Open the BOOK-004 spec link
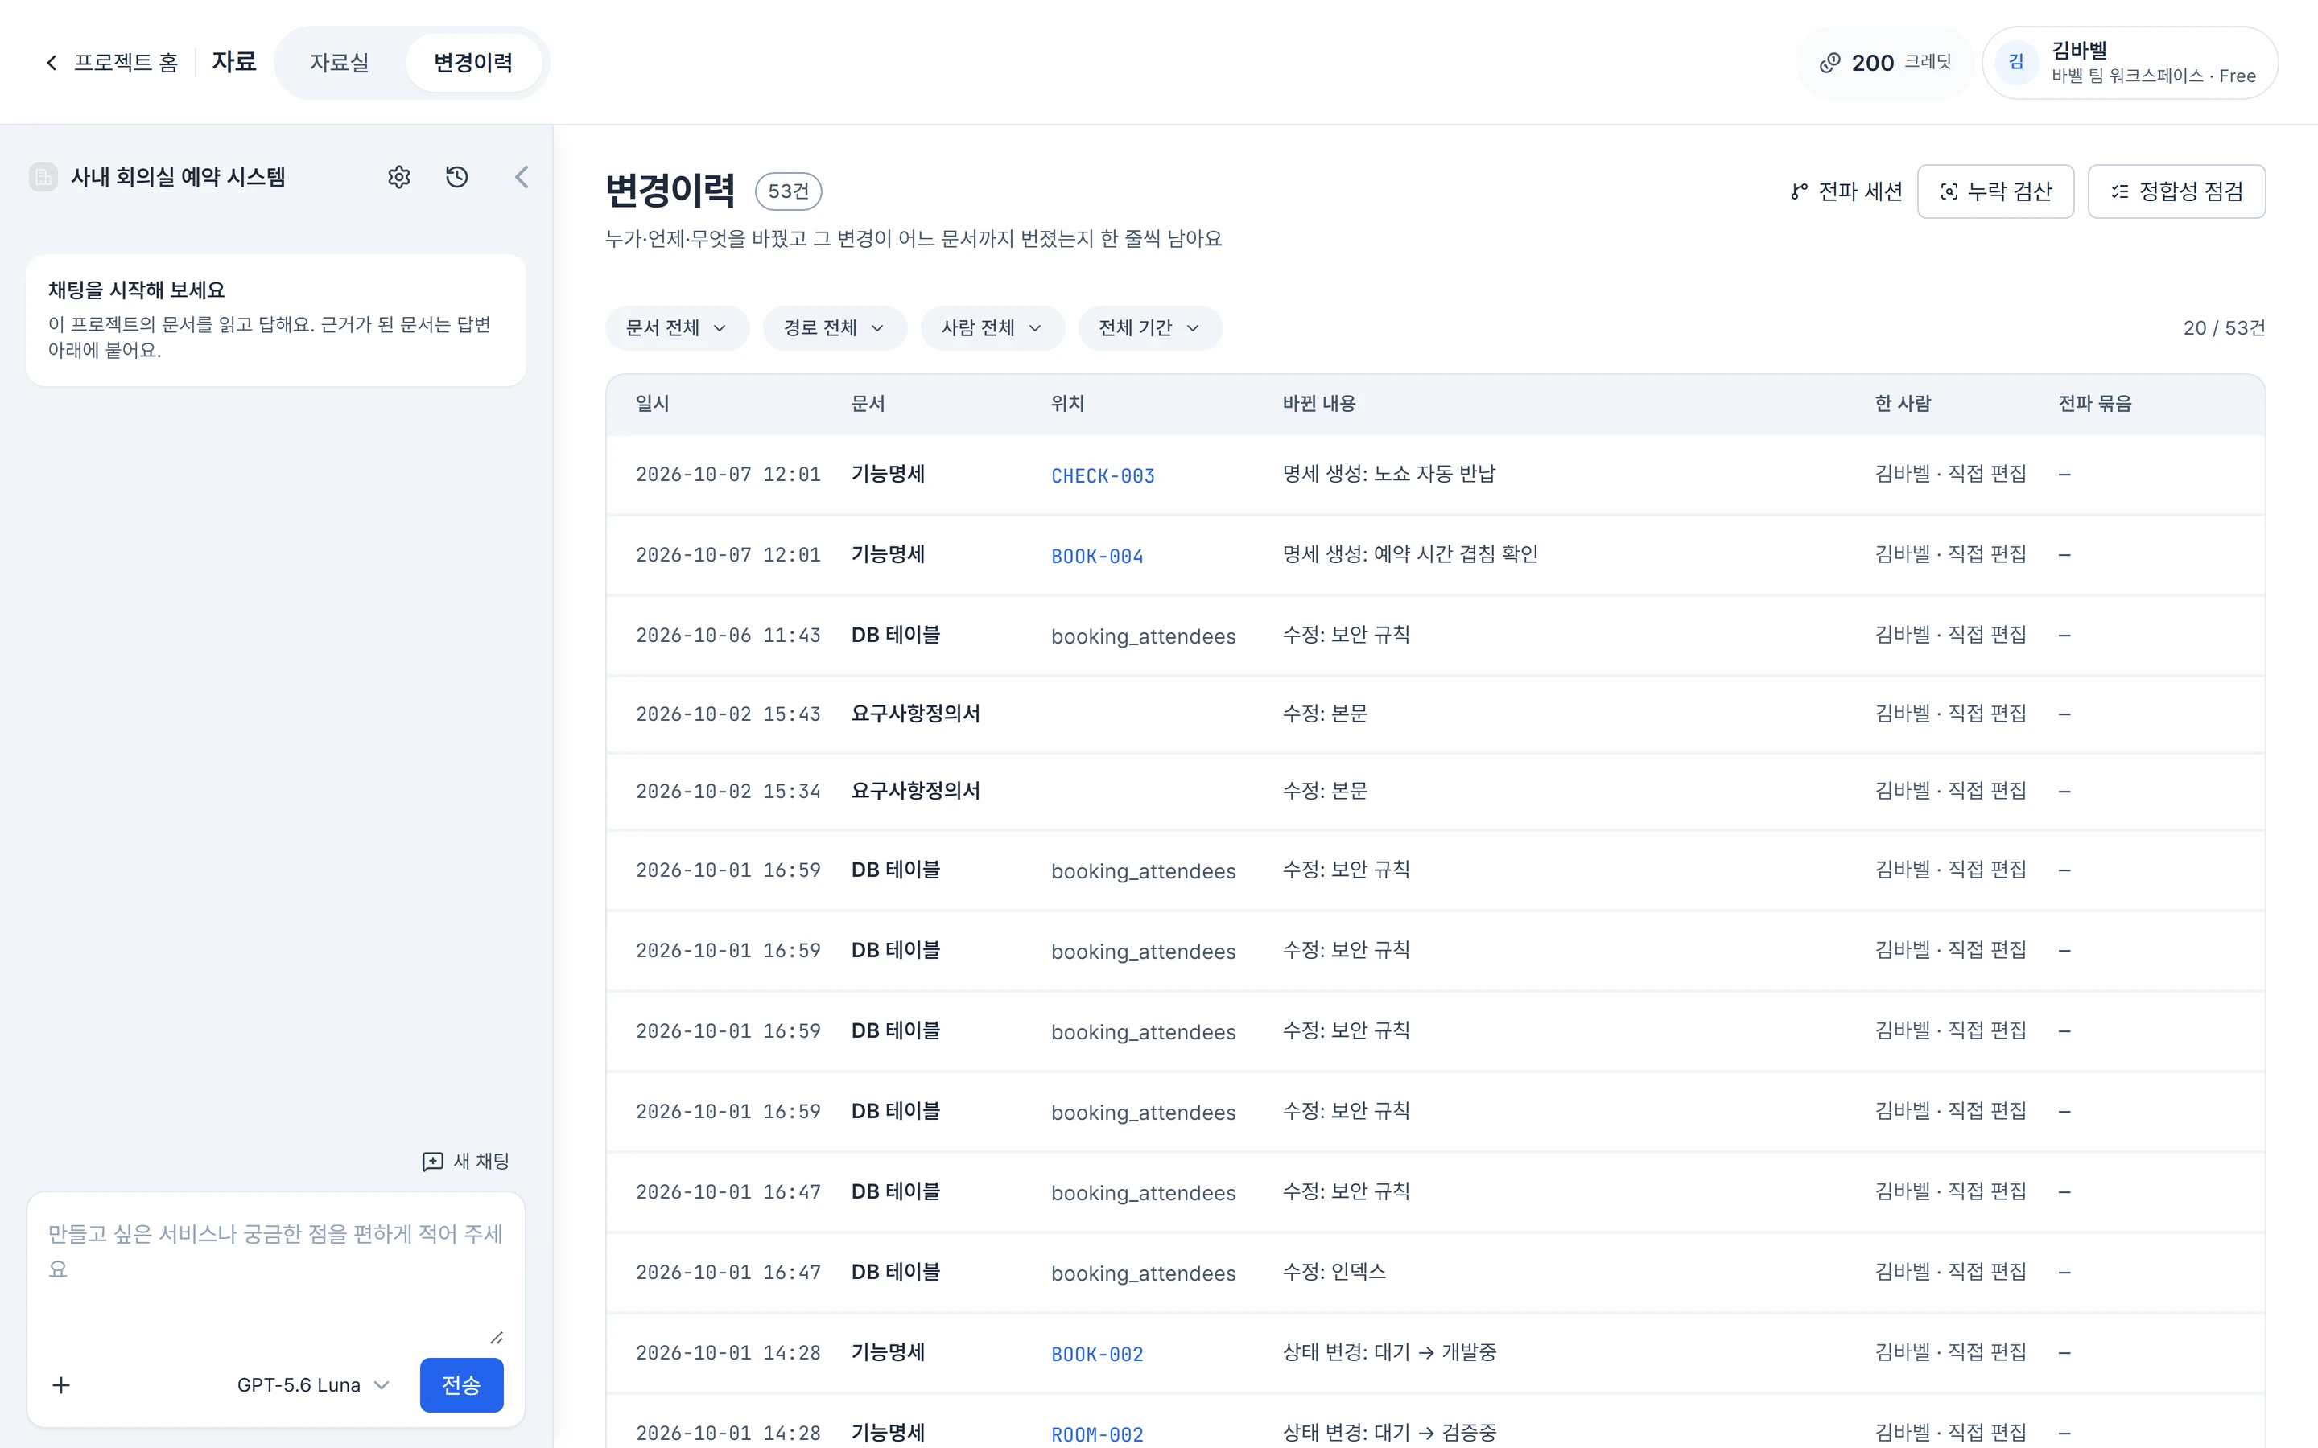The image size is (2318, 1448). 1097,557
